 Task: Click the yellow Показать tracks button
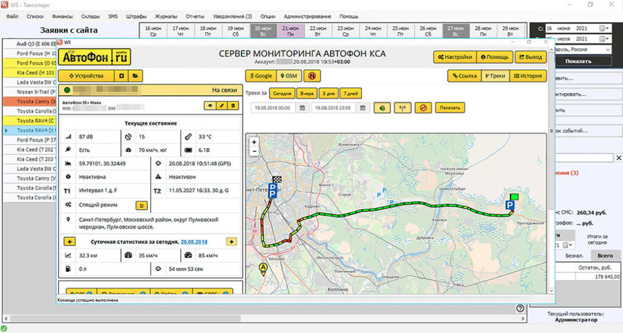tap(450, 108)
